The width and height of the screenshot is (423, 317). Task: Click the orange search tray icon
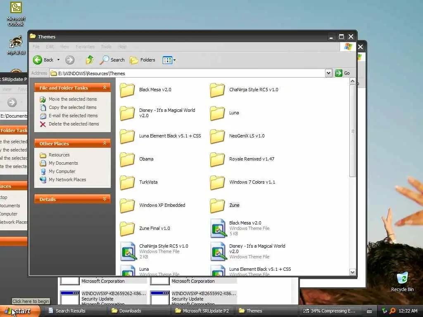392,311
